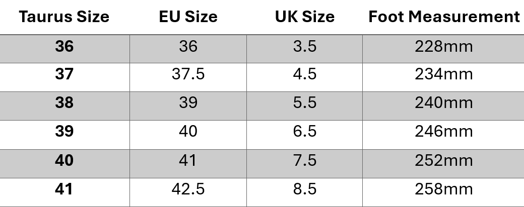Select the UK size 7.5 cell
524x207 pixels.
pyautogui.click(x=304, y=161)
